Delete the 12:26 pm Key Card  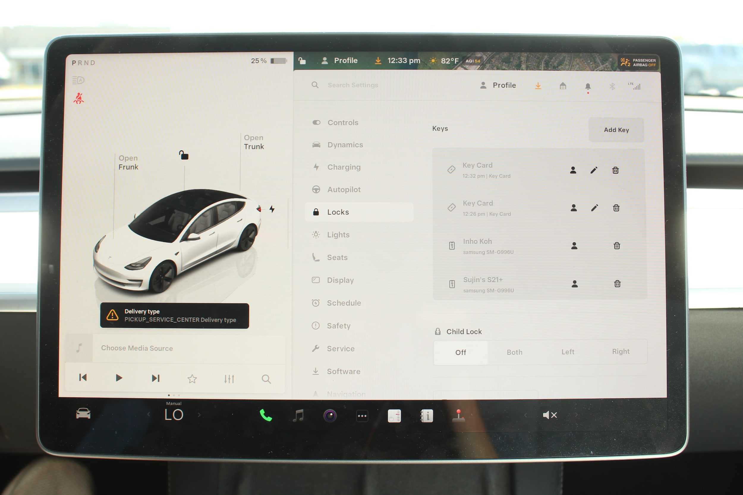pyautogui.click(x=616, y=208)
